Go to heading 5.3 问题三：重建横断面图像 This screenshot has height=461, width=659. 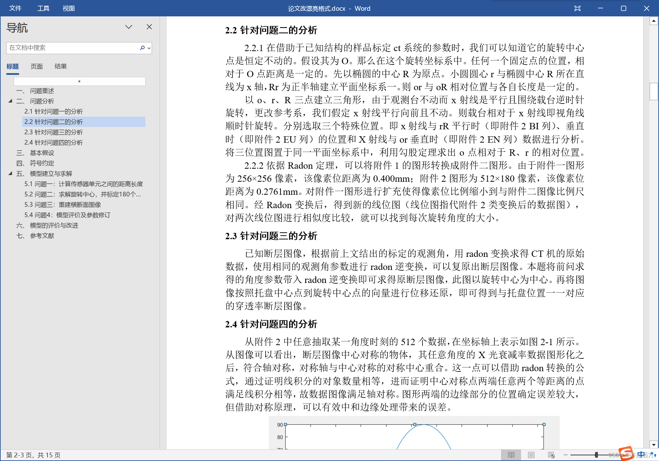coord(62,204)
